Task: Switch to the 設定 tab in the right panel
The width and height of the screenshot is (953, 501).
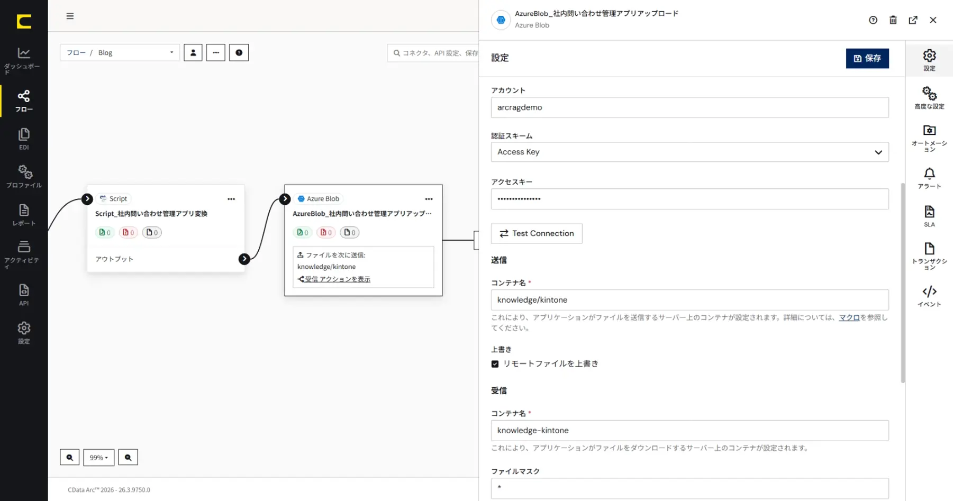Action: (x=929, y=60)
